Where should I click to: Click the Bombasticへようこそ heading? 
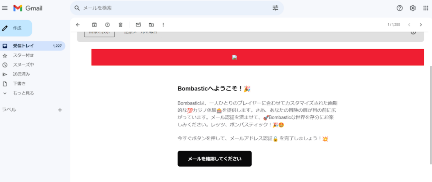coord(214,88)
